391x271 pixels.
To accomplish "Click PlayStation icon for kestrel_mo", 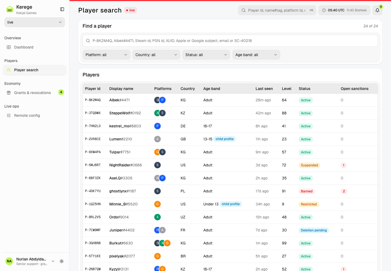I will click(x=157, y=126).
